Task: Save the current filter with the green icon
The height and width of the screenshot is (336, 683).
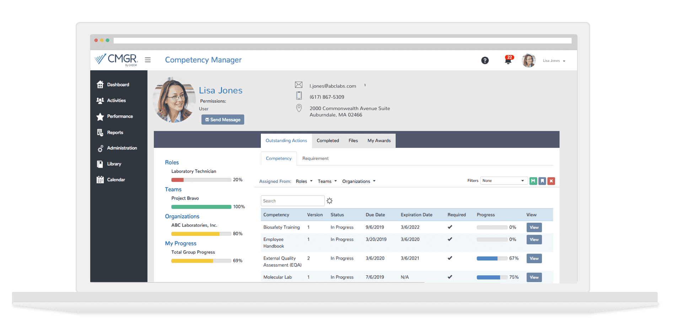Action: pyautogui.click(x=533, y=181)
